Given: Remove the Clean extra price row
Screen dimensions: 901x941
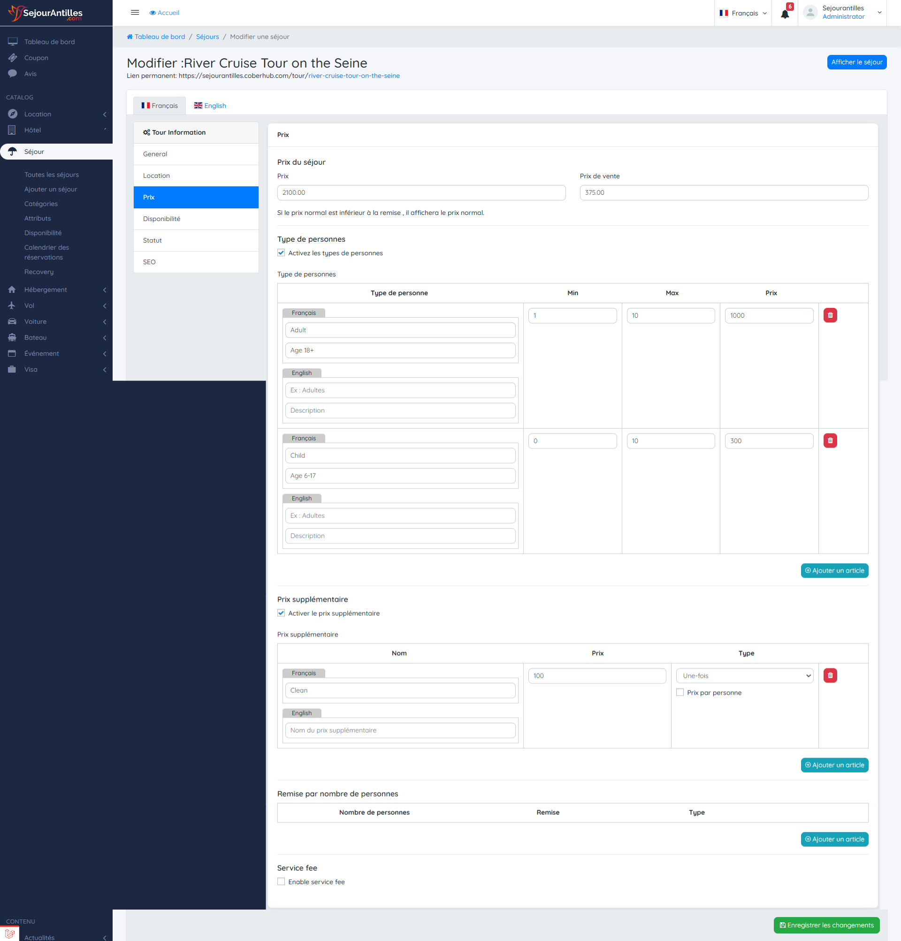Looking at the screenshot, I should point(830,675).
